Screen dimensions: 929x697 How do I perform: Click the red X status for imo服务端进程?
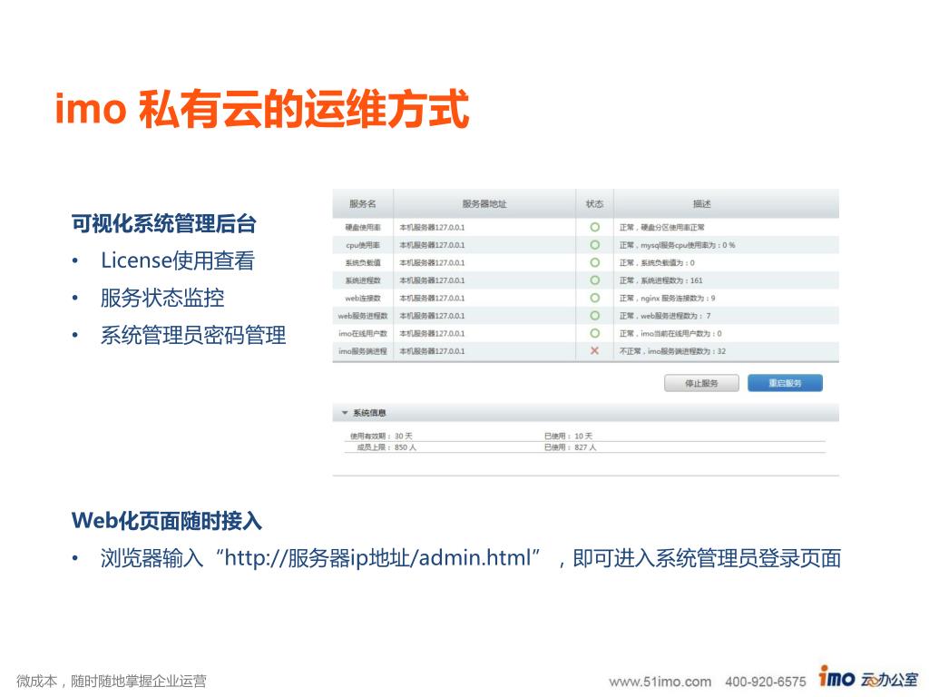[594, 351]
